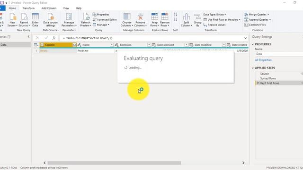Cancel the formula edit with X

click(x=37, y=38)
